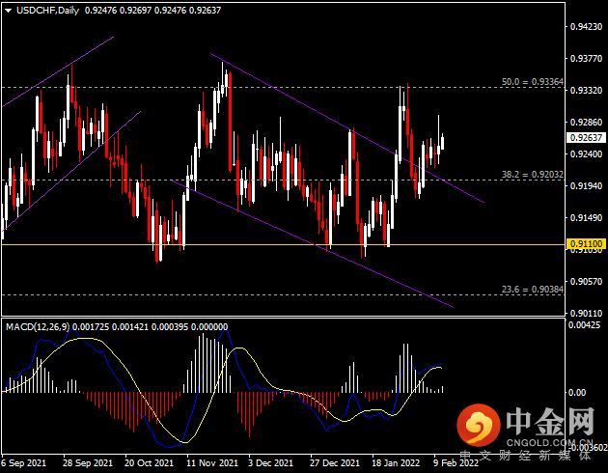Select the 23.6 = 0.90384 Fibonacci label
The image size is (608, 473).
pyautogui.click(x=533, y=290)
